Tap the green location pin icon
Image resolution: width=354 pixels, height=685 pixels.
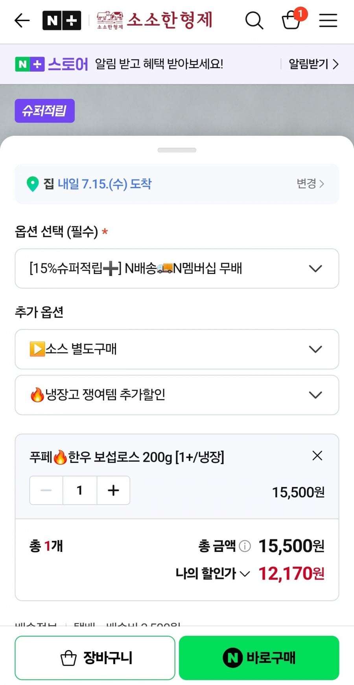click(32, 184)
